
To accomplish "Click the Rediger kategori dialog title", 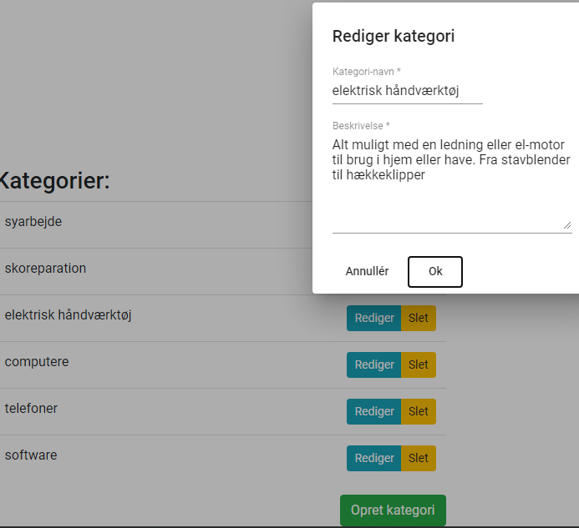I will click(x=394, y=36).
